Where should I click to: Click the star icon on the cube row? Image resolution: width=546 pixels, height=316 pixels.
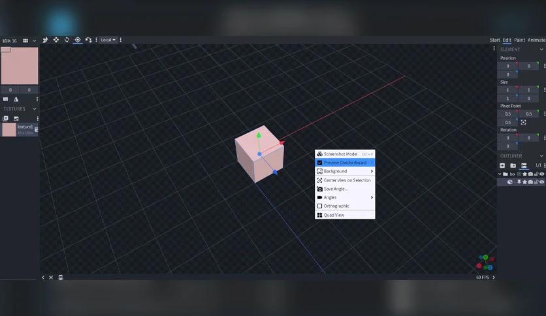524,182
